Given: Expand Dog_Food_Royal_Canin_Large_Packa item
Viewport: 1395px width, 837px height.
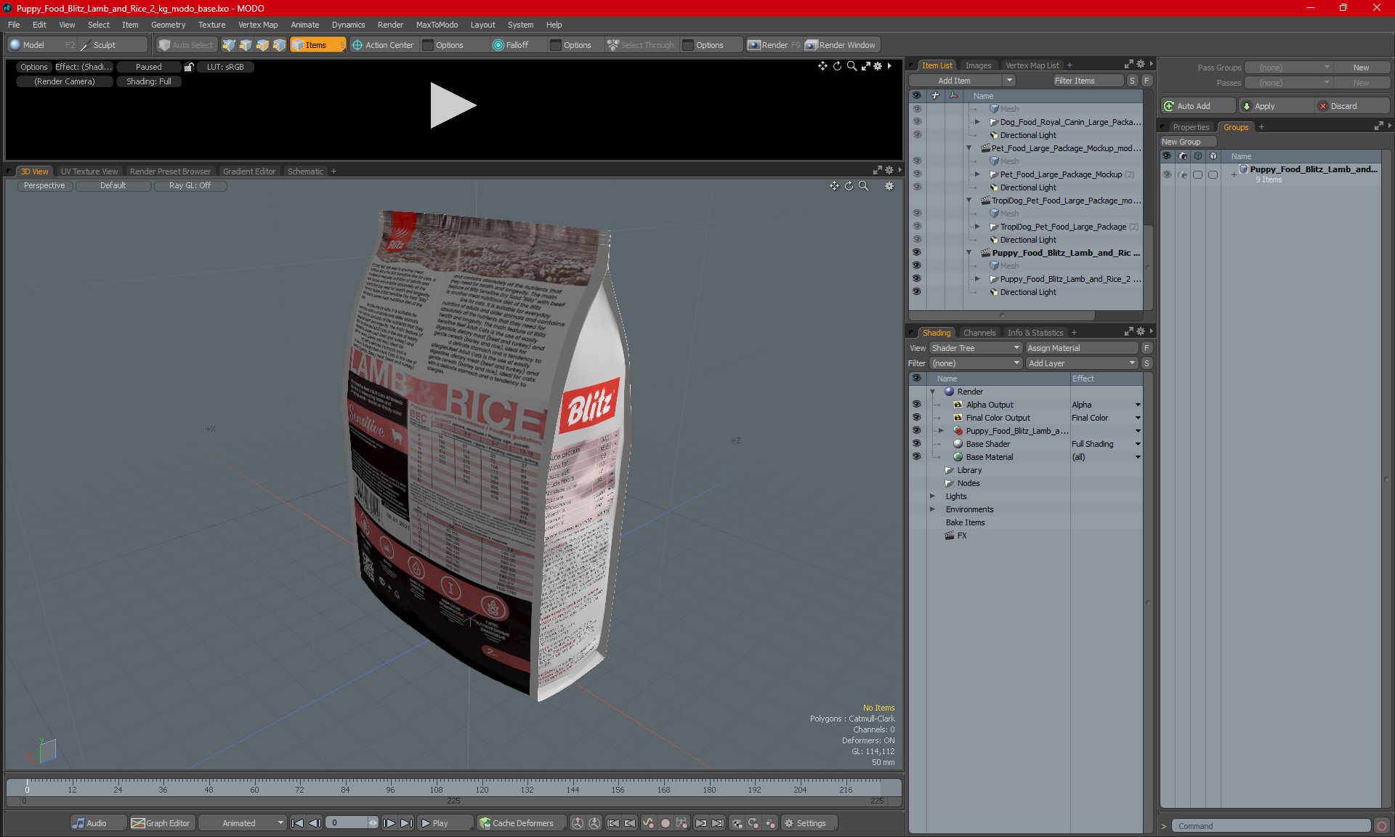Looking at the screenshot, I should 977,122.
